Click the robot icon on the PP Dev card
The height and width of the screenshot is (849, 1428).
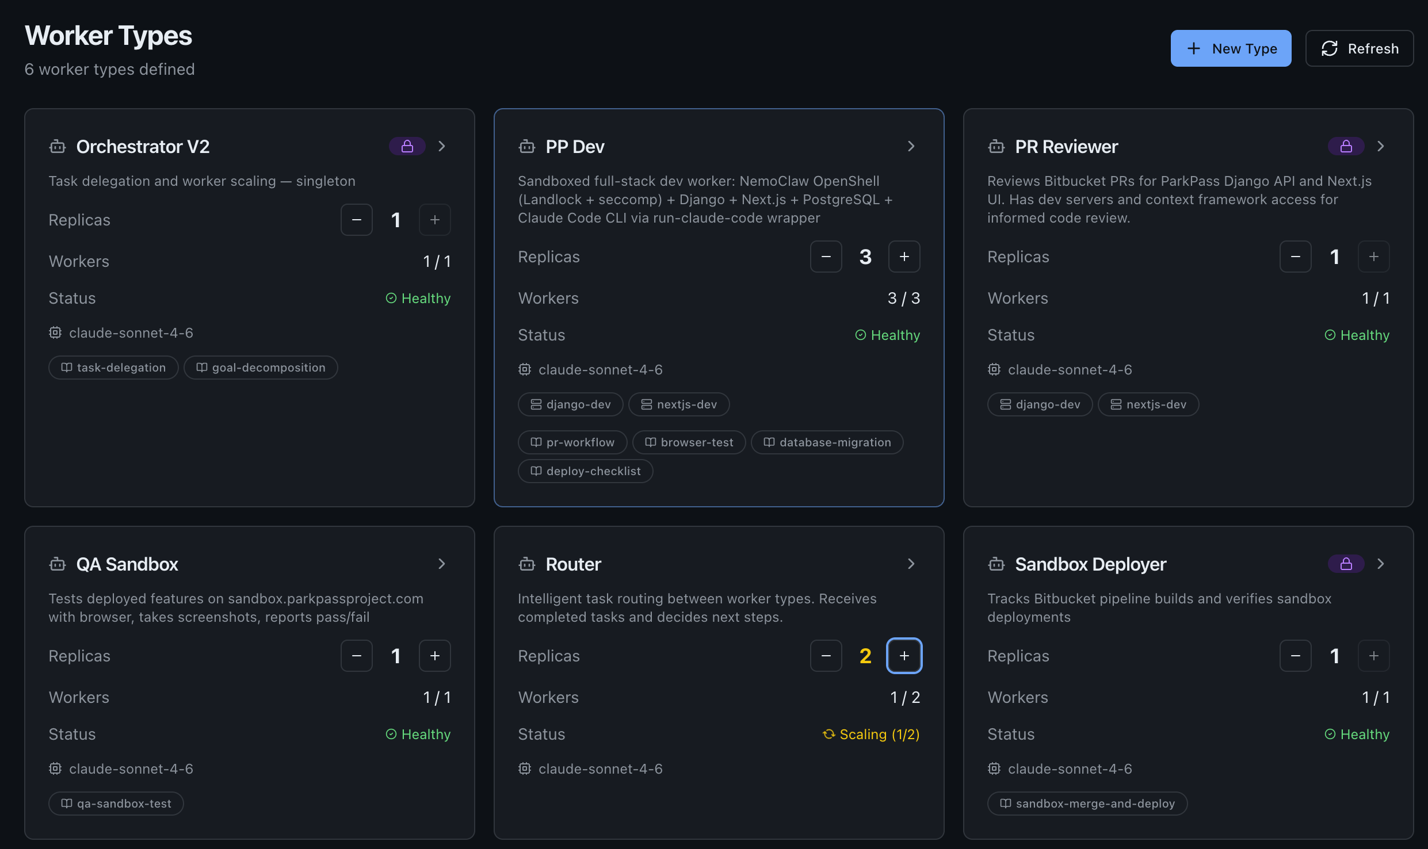[x=526, y=147]
